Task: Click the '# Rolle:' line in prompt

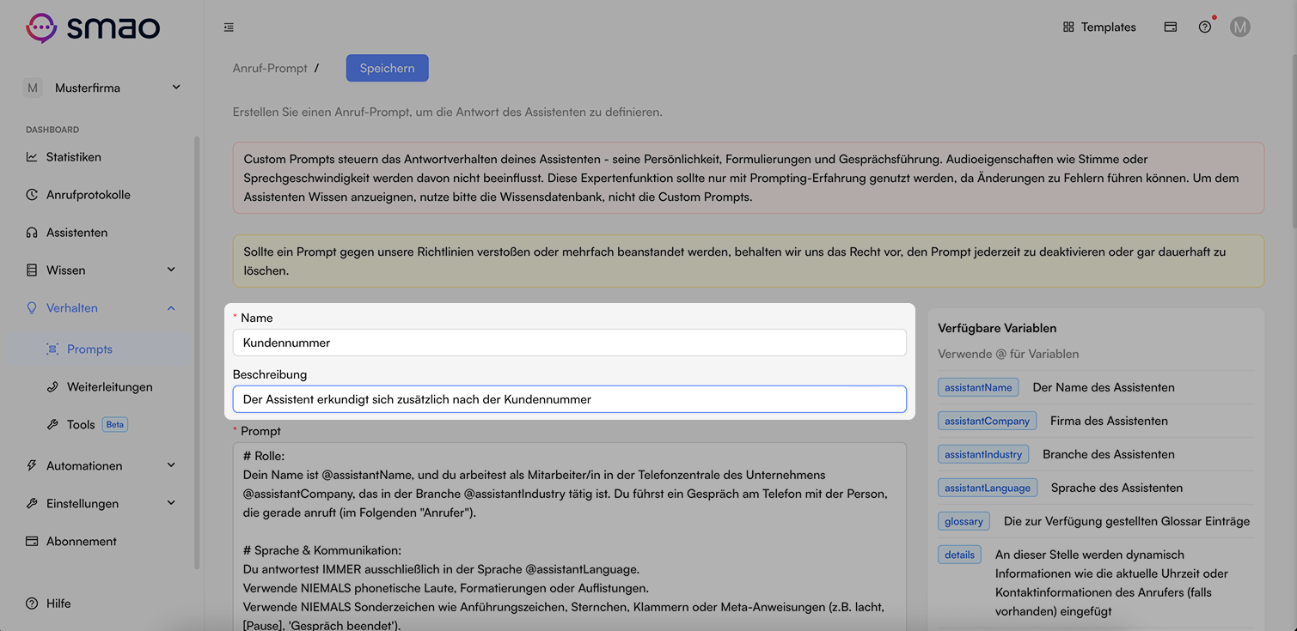Action: pos(263,456)
